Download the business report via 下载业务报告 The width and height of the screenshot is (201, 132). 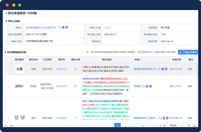(188, 52)
